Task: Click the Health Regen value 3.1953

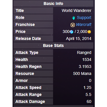Action: pos(85,66)
